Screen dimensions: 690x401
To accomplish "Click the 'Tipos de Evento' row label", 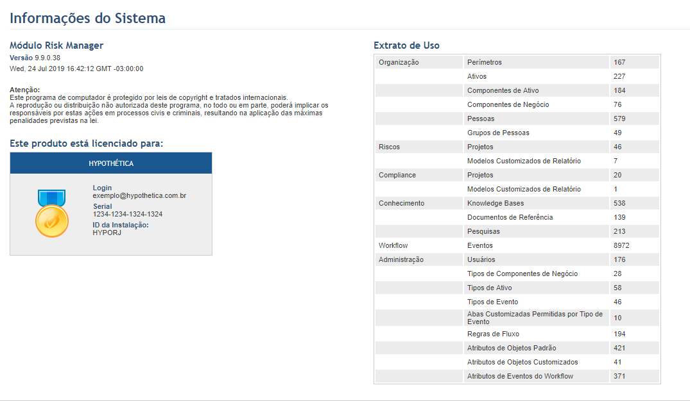I will point(493,301).
